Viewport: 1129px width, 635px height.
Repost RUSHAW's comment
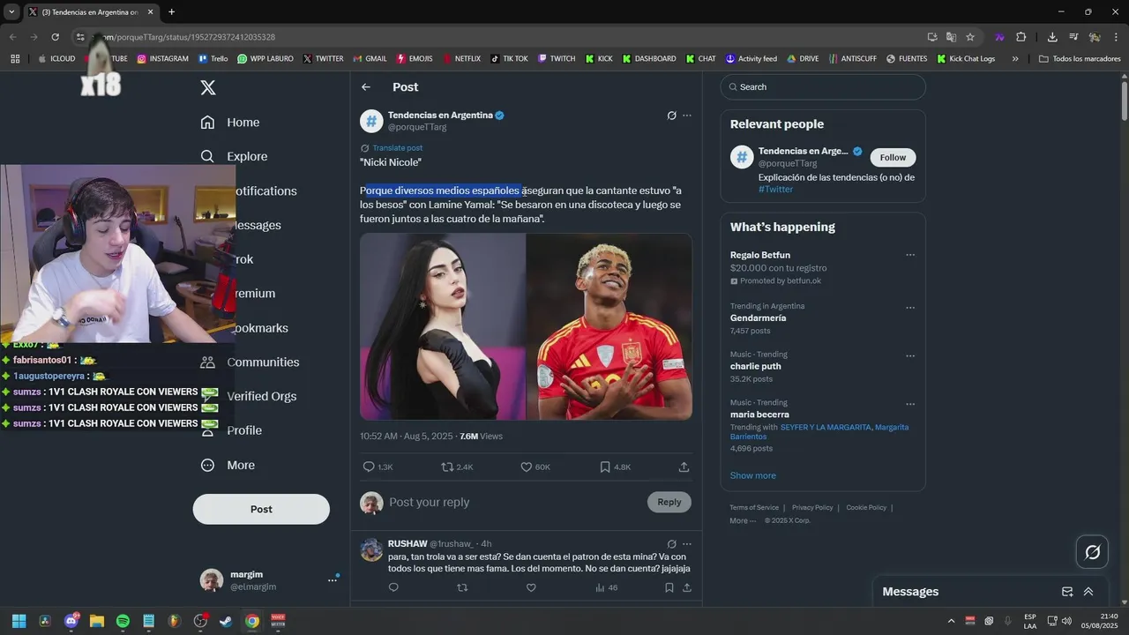462,587
